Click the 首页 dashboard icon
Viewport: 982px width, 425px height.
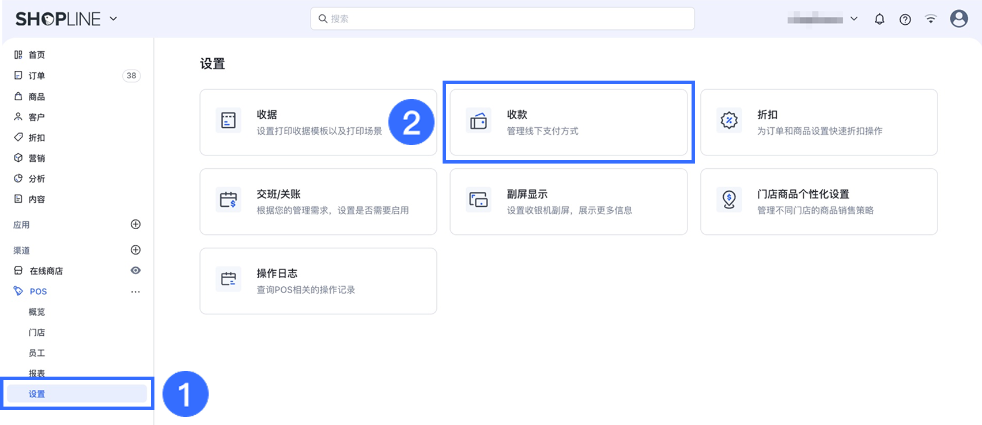click(x=18, y=55)
